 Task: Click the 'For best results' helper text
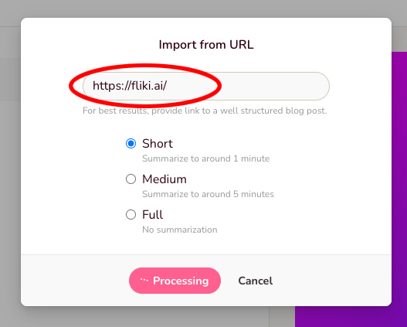205,111
